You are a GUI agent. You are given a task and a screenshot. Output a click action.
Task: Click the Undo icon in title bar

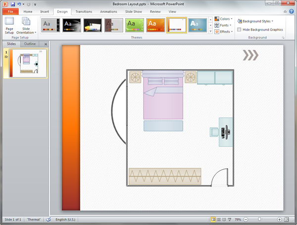[20, 4]
